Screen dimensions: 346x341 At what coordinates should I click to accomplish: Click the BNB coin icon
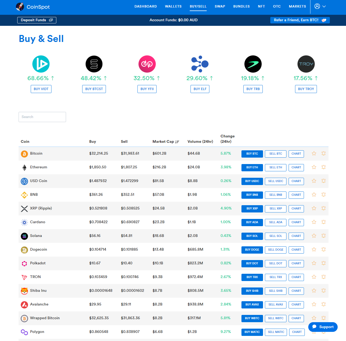click(x=24, y=195)
